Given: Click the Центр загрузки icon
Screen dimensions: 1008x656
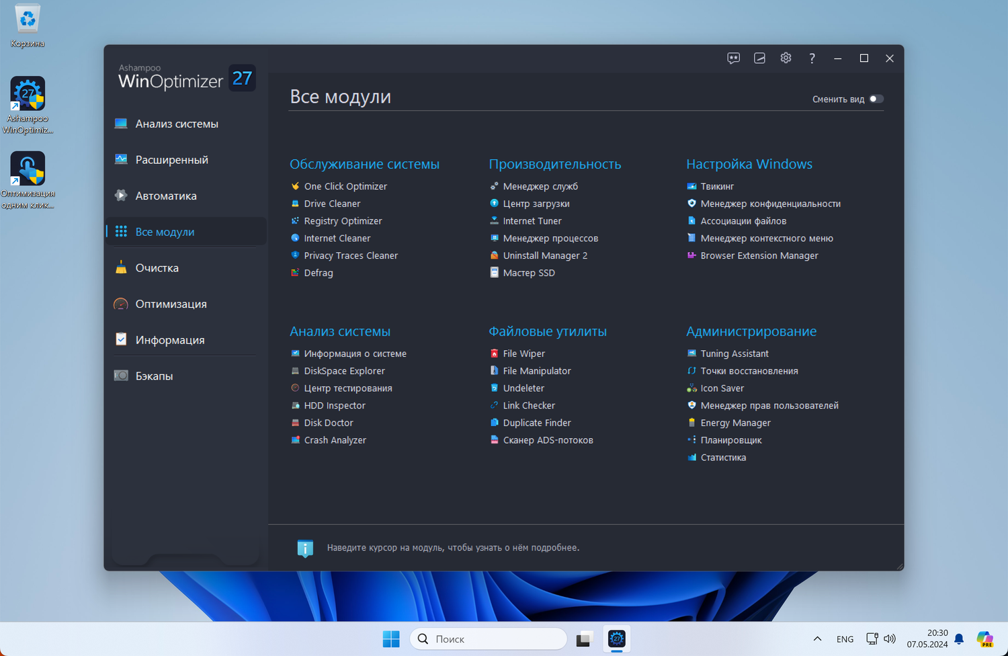Looking at the screenshot, I should click(494, 204).
